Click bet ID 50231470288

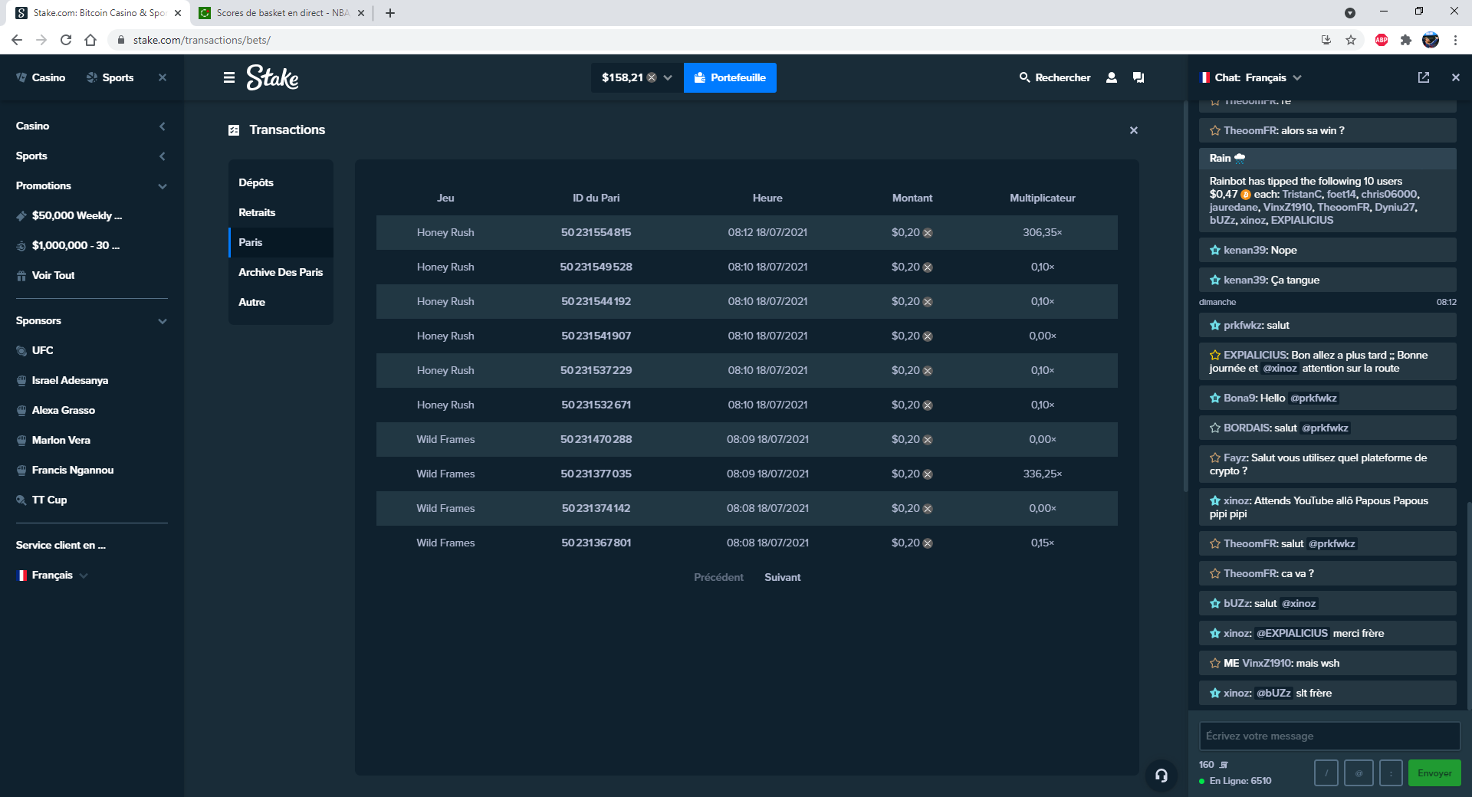[596, 439]
